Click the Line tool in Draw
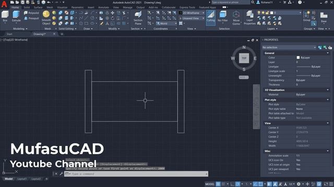Viewport: 334px width, 187px height. click(86, 18)
